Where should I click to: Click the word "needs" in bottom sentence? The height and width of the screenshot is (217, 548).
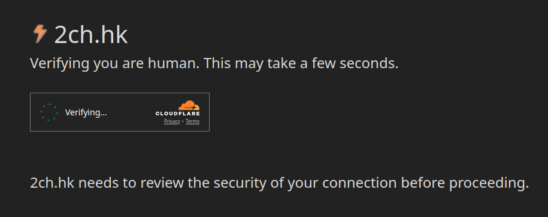[x=99, y=183]
